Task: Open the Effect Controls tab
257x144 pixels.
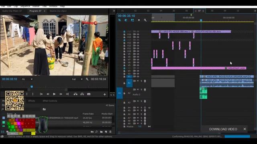Action: tap(50, 101)
